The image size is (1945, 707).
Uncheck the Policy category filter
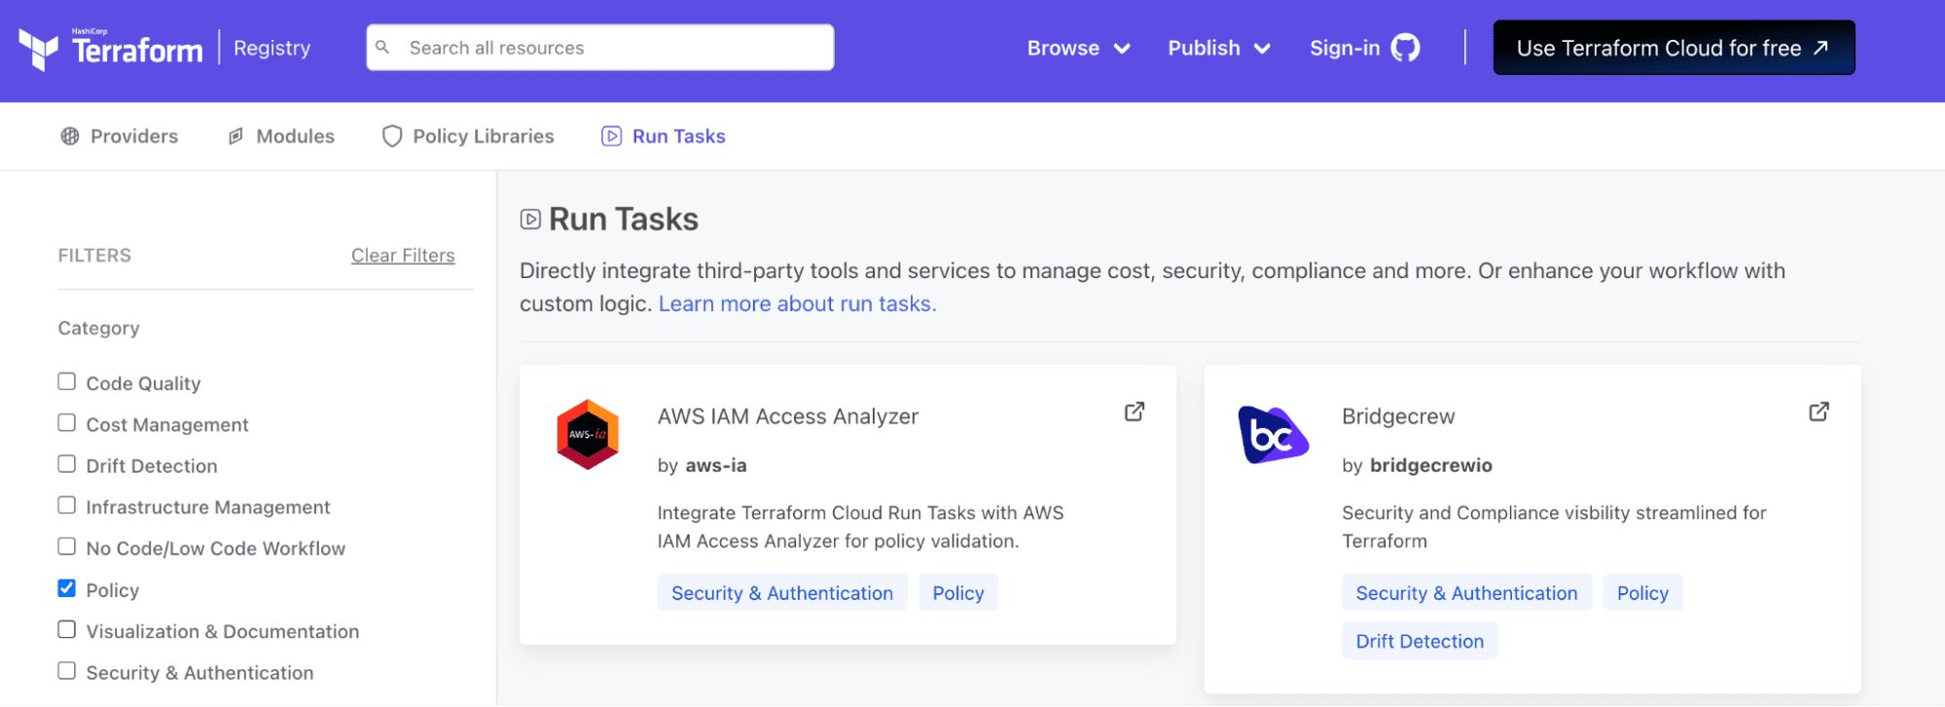click(67, 588)
